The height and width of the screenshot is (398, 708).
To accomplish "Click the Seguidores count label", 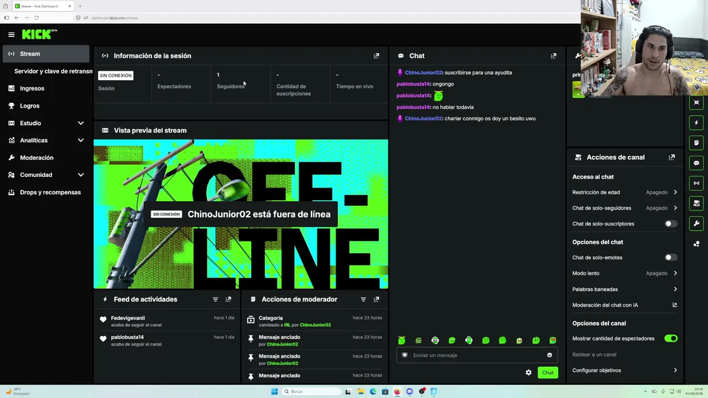I will pos(231,86).
